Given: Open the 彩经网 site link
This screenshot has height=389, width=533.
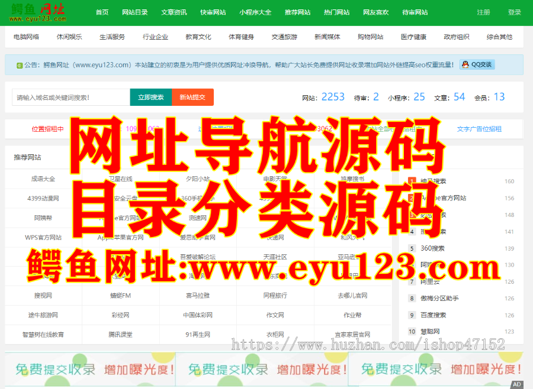Looking at the screenshot, I should click(x=121, y=315).
